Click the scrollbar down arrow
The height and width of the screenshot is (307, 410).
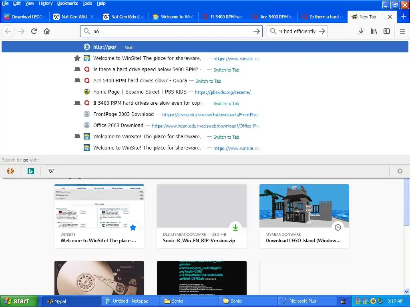point(407,291)
